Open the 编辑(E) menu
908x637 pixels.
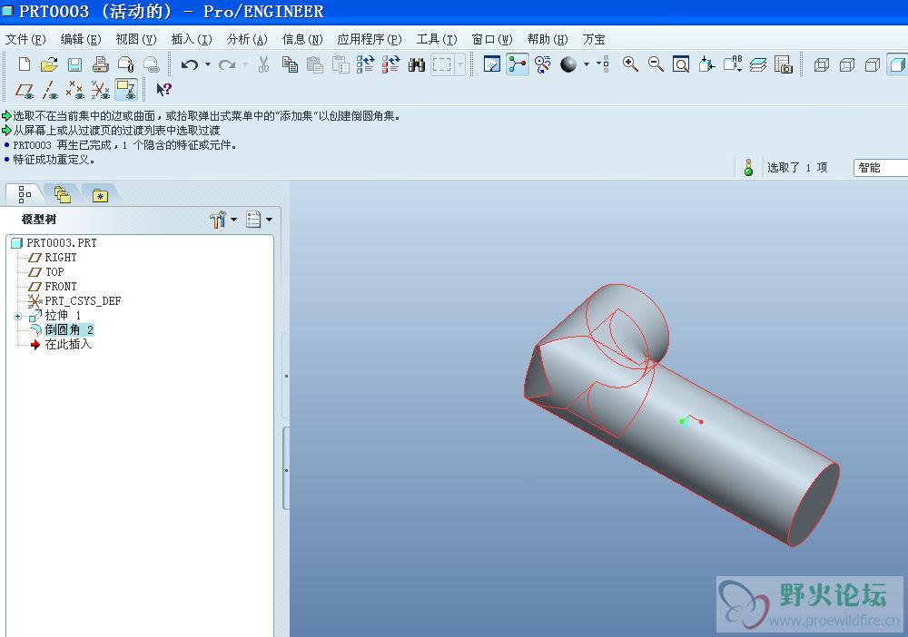coord(81,39)
